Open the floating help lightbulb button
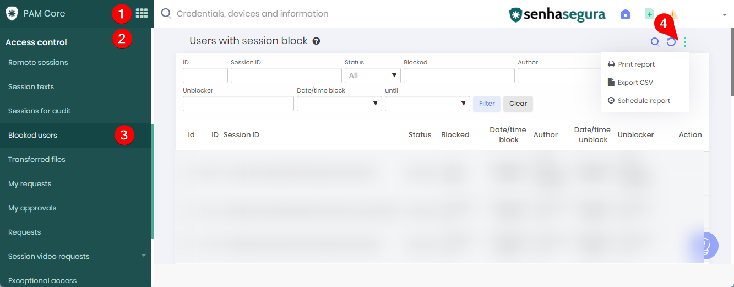This screenshot has height=287, width=734. tap(704, 246)
